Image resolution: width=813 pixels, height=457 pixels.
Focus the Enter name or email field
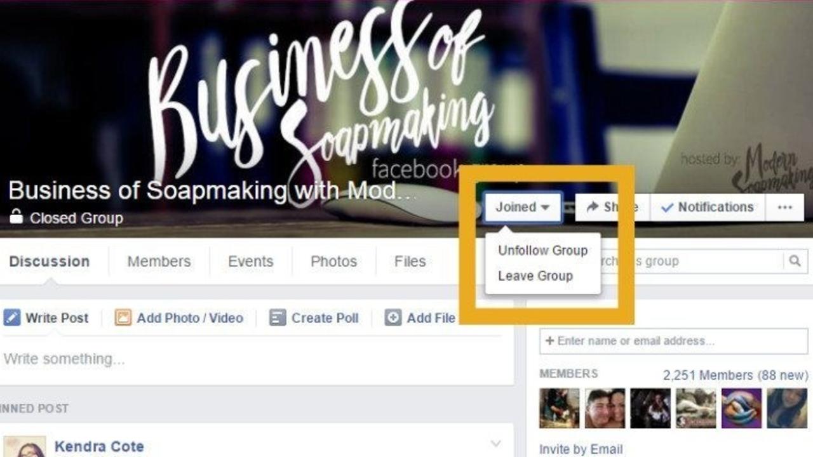[x=674, y=341]
